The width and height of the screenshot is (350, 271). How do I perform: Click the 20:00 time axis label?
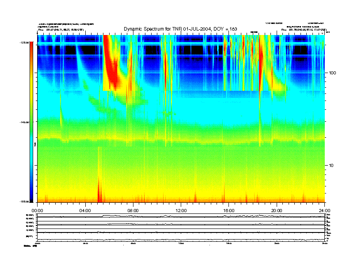tap(277, 210)
